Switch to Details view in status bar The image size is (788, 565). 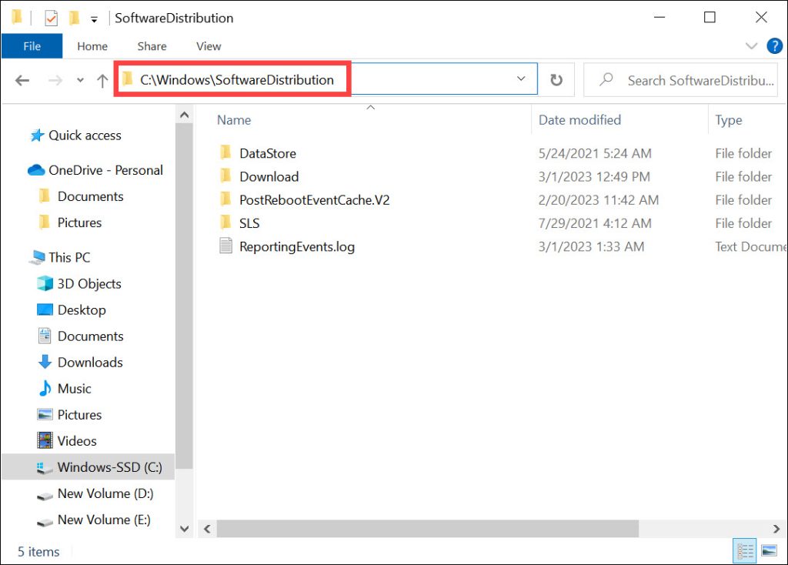click(x=745, y=551)
